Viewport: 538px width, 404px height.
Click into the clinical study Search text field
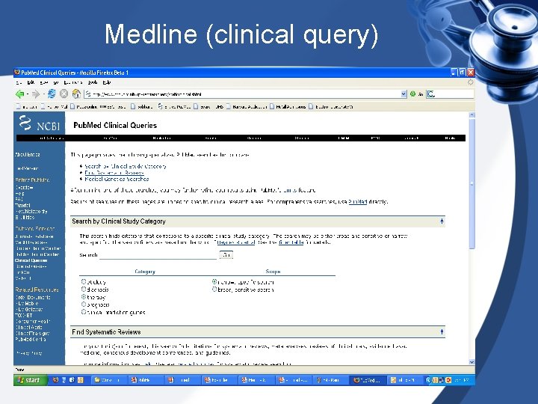pyautogui.click(x=158, y=255)
